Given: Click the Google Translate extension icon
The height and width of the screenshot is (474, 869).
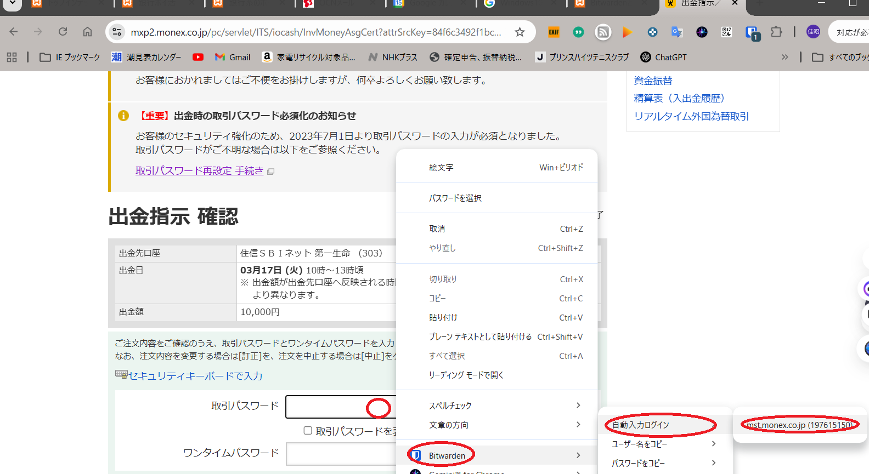Looking at the screenshot, I should coord(677,32).
